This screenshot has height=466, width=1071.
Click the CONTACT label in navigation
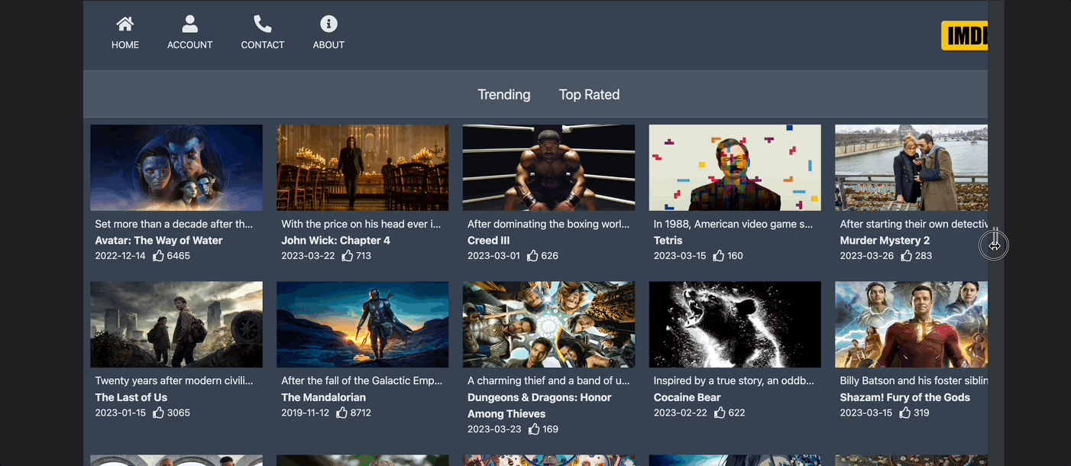[x=263, y=45]
